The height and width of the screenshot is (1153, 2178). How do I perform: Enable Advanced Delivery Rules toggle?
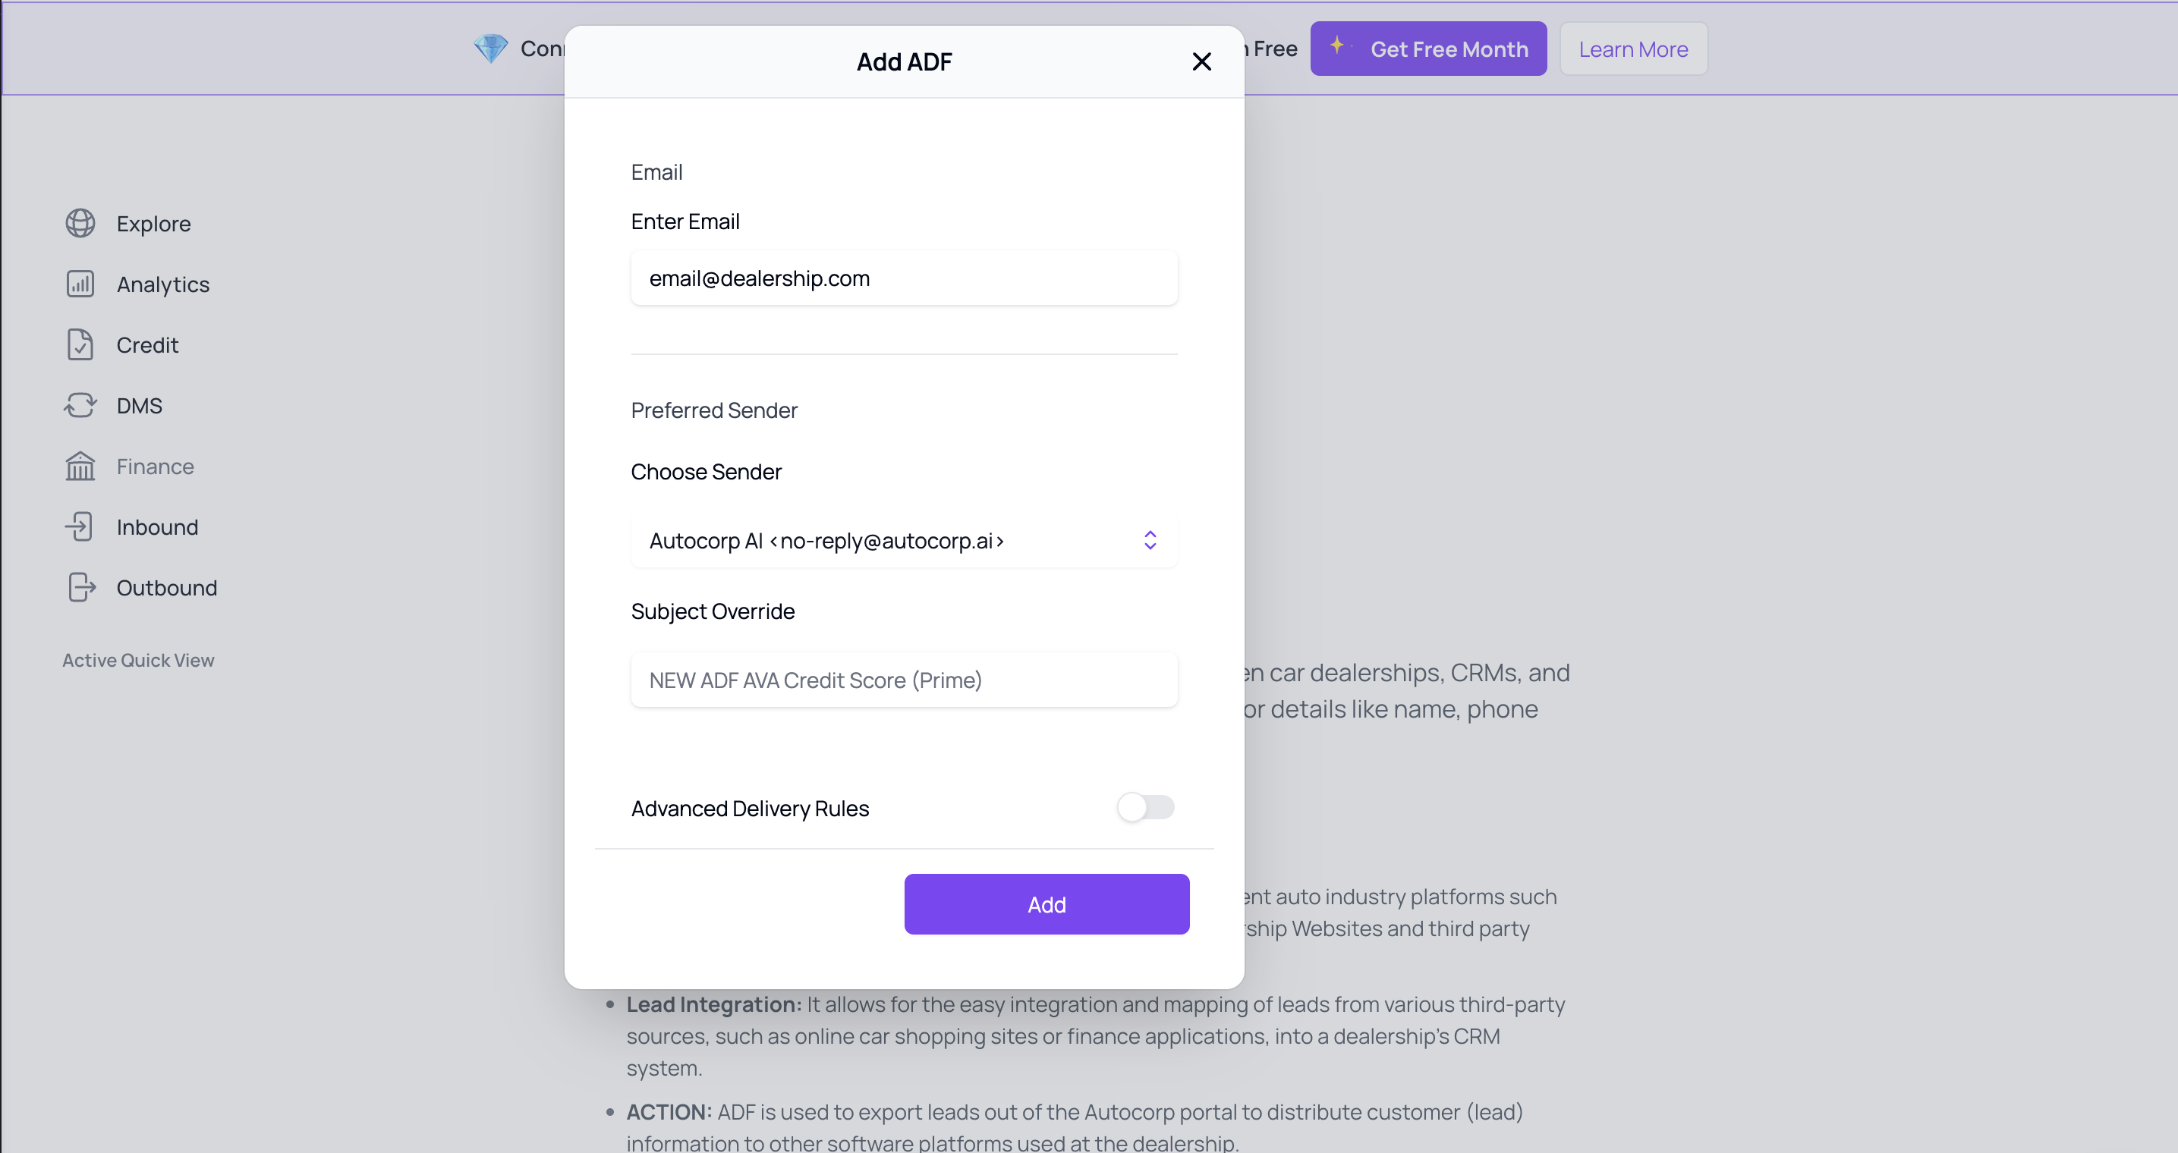pyautogui.click(x=1145, y=807)
